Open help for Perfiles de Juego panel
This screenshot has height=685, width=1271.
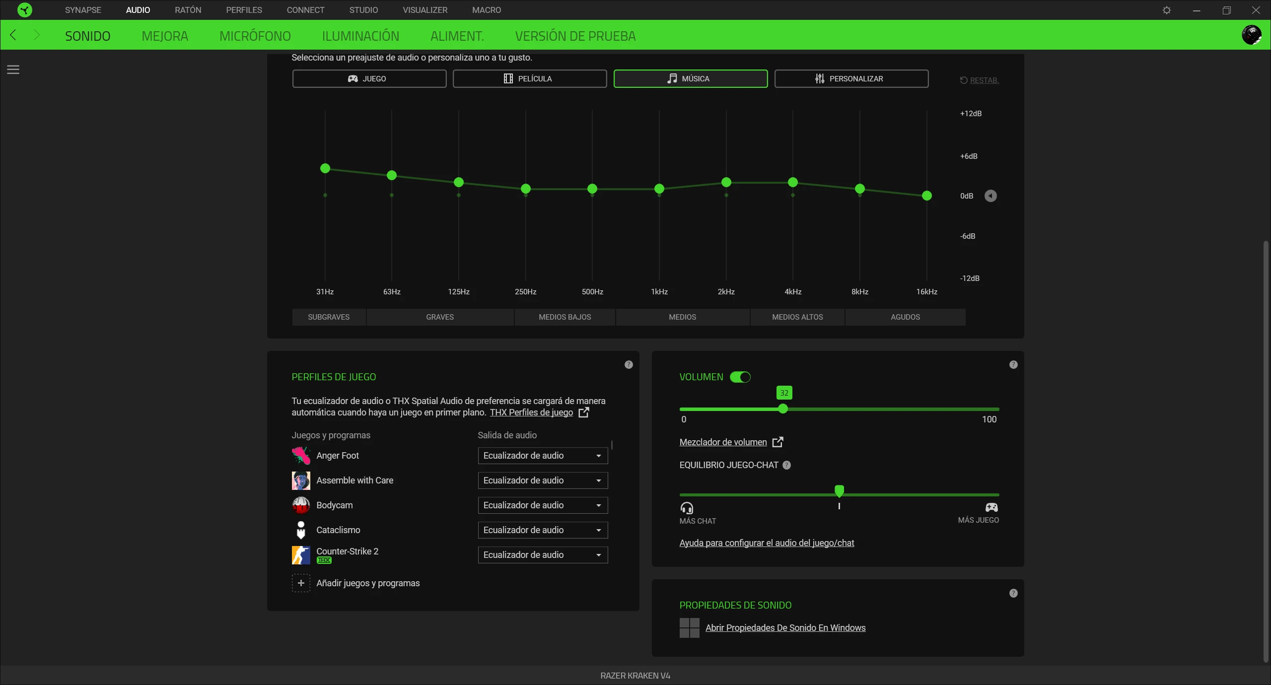[x=629, y=364]
